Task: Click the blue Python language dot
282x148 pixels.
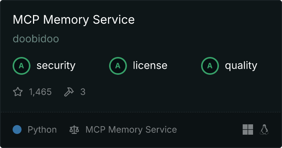Action: pyautogui.click(x=17, y=129)
